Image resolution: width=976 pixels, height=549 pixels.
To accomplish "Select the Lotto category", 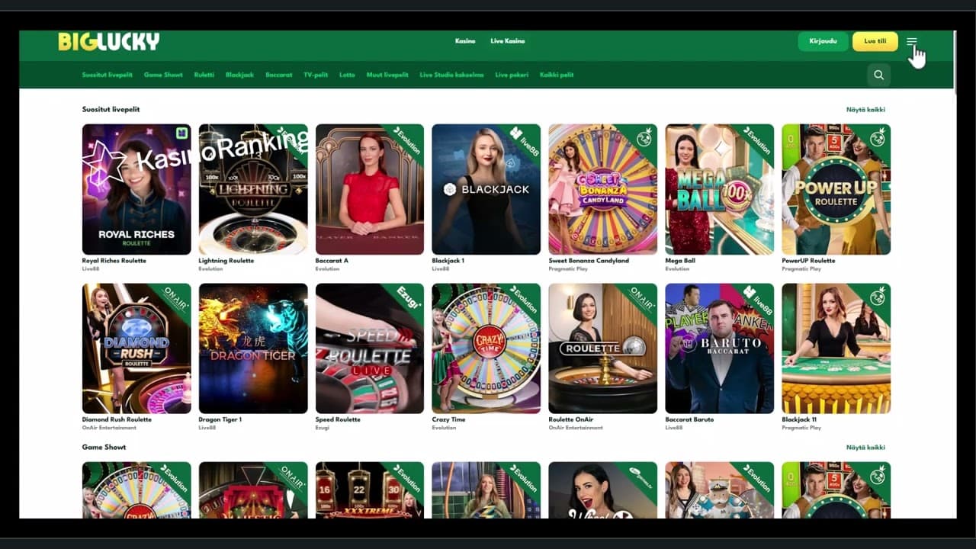I will click(x=347, y=75).
